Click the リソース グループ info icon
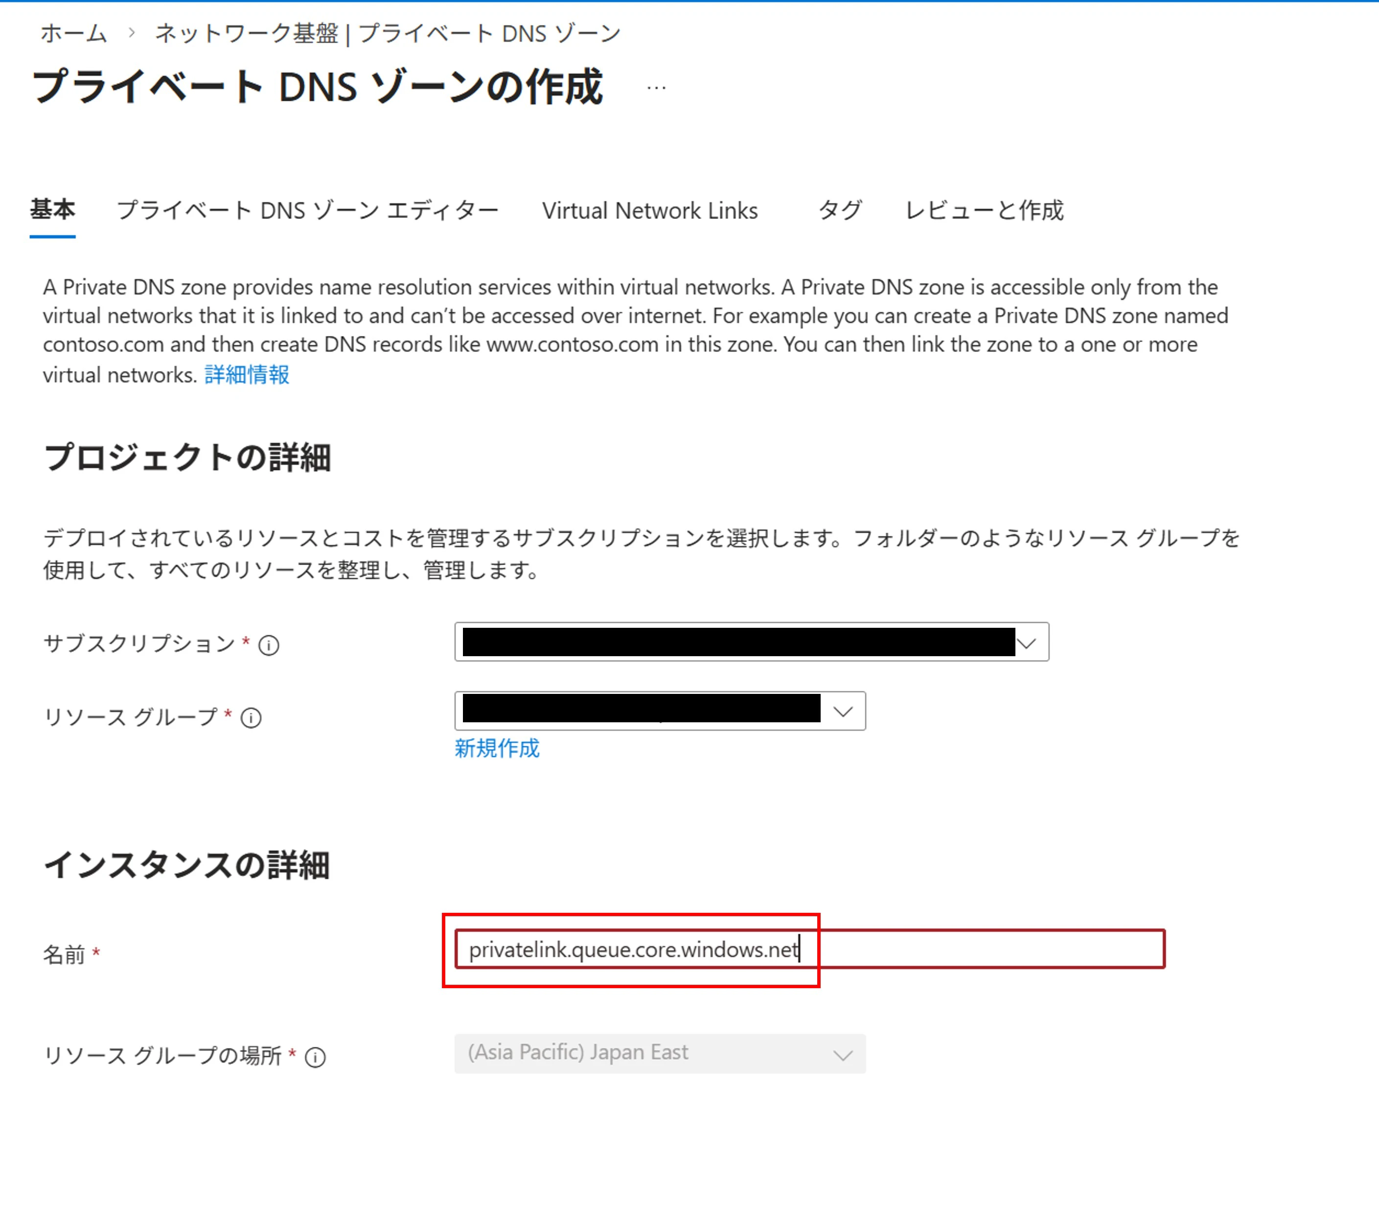1379x1212 pixels. pos(251,718)
